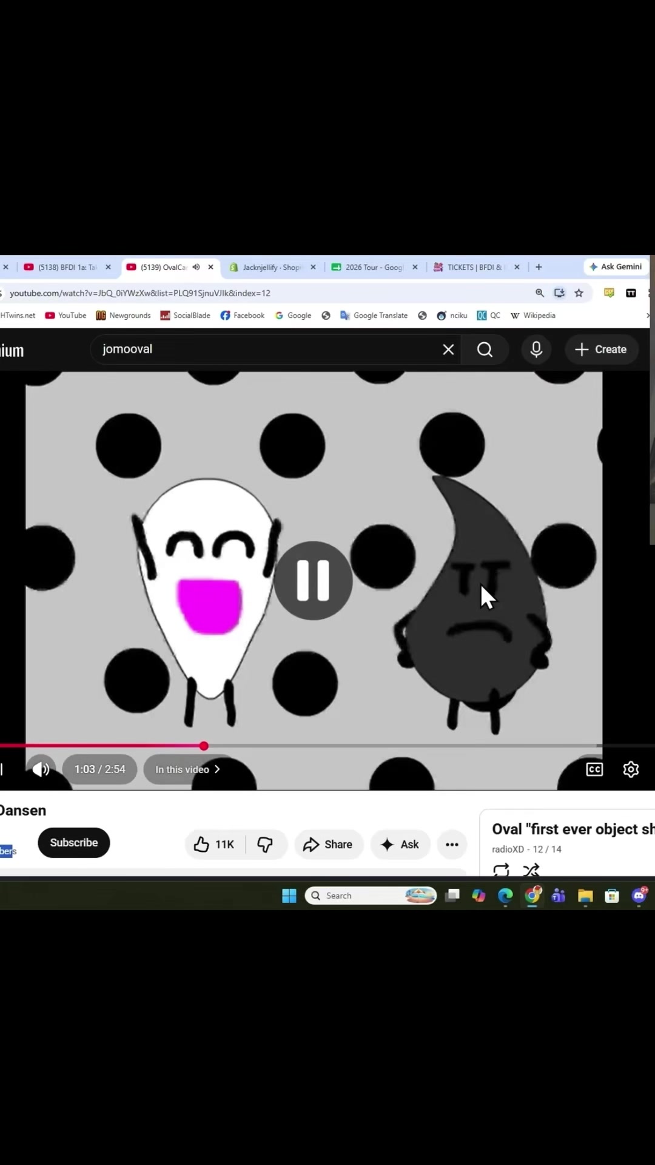Screen dimensions: 655x1165
Task: Mute tab audio via the speaker icon on OvalCa tab
Action: (x=196, y=267)
